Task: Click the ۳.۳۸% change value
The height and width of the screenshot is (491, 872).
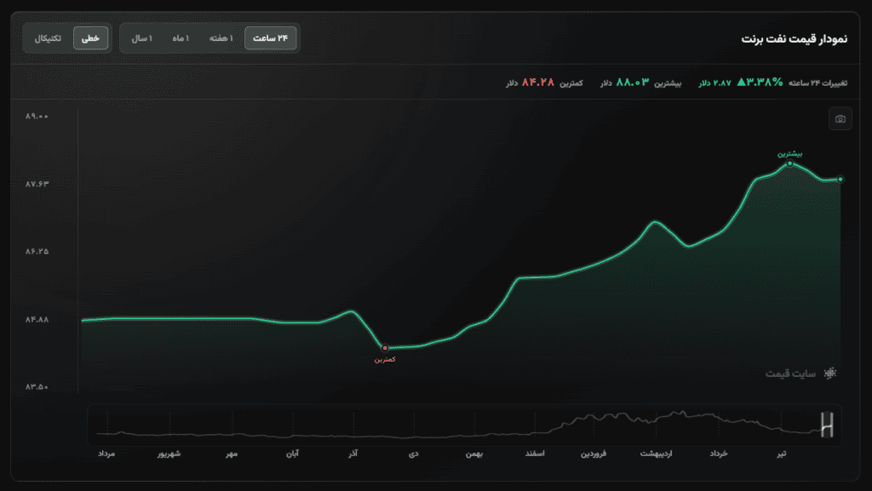Action: (x=760, y=83)
